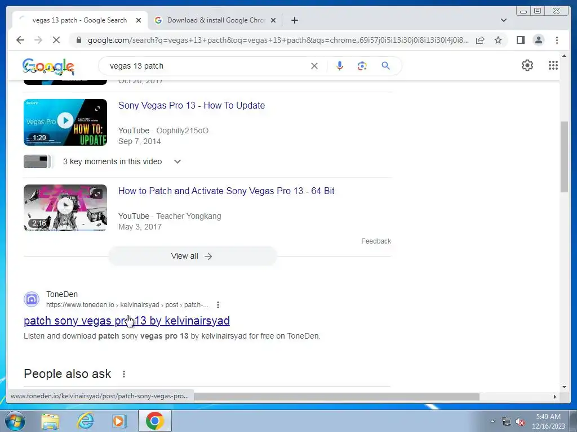Open Google quick settings gear
The width and height of the screenshot is (577, 432).
[527, 65]
